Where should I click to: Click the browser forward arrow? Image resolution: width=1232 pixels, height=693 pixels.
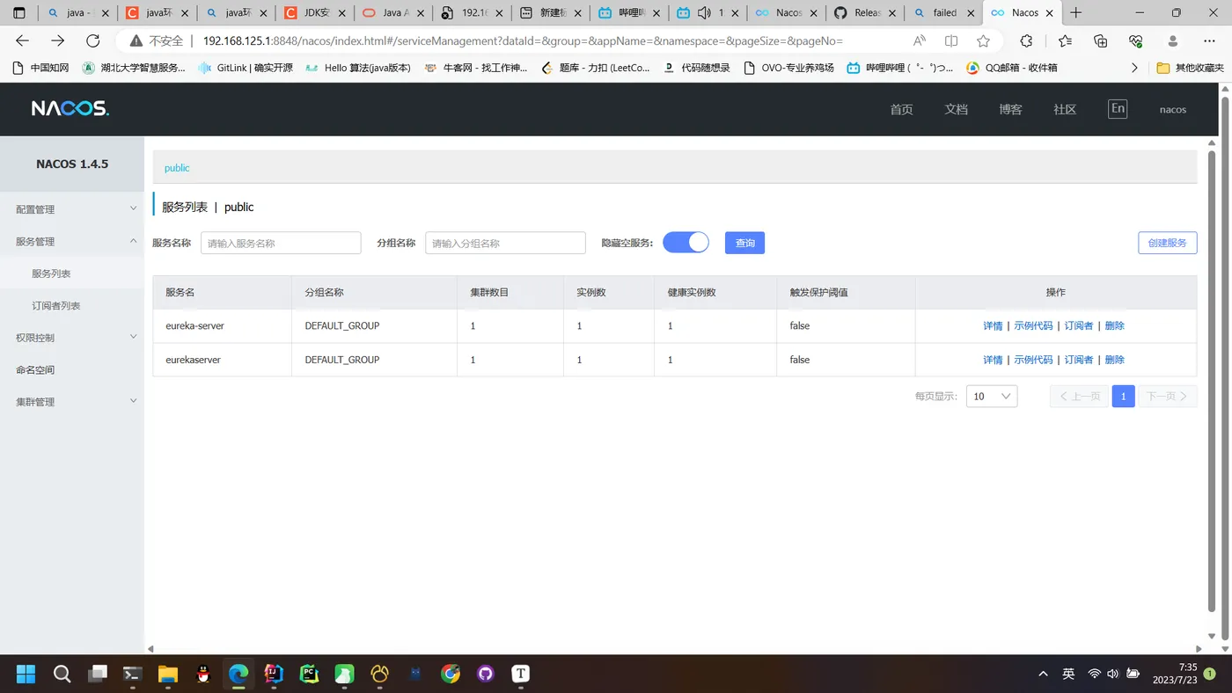pyautogui.click(x=58, y=40)
